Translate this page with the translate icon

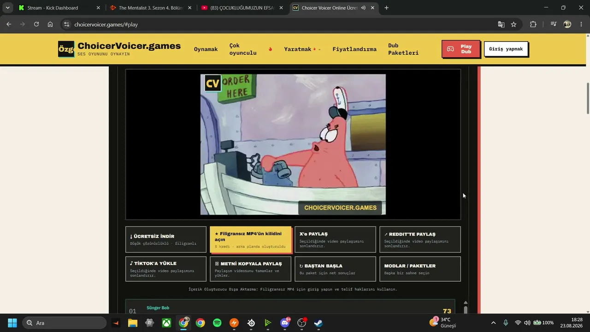tap(501, 24)
